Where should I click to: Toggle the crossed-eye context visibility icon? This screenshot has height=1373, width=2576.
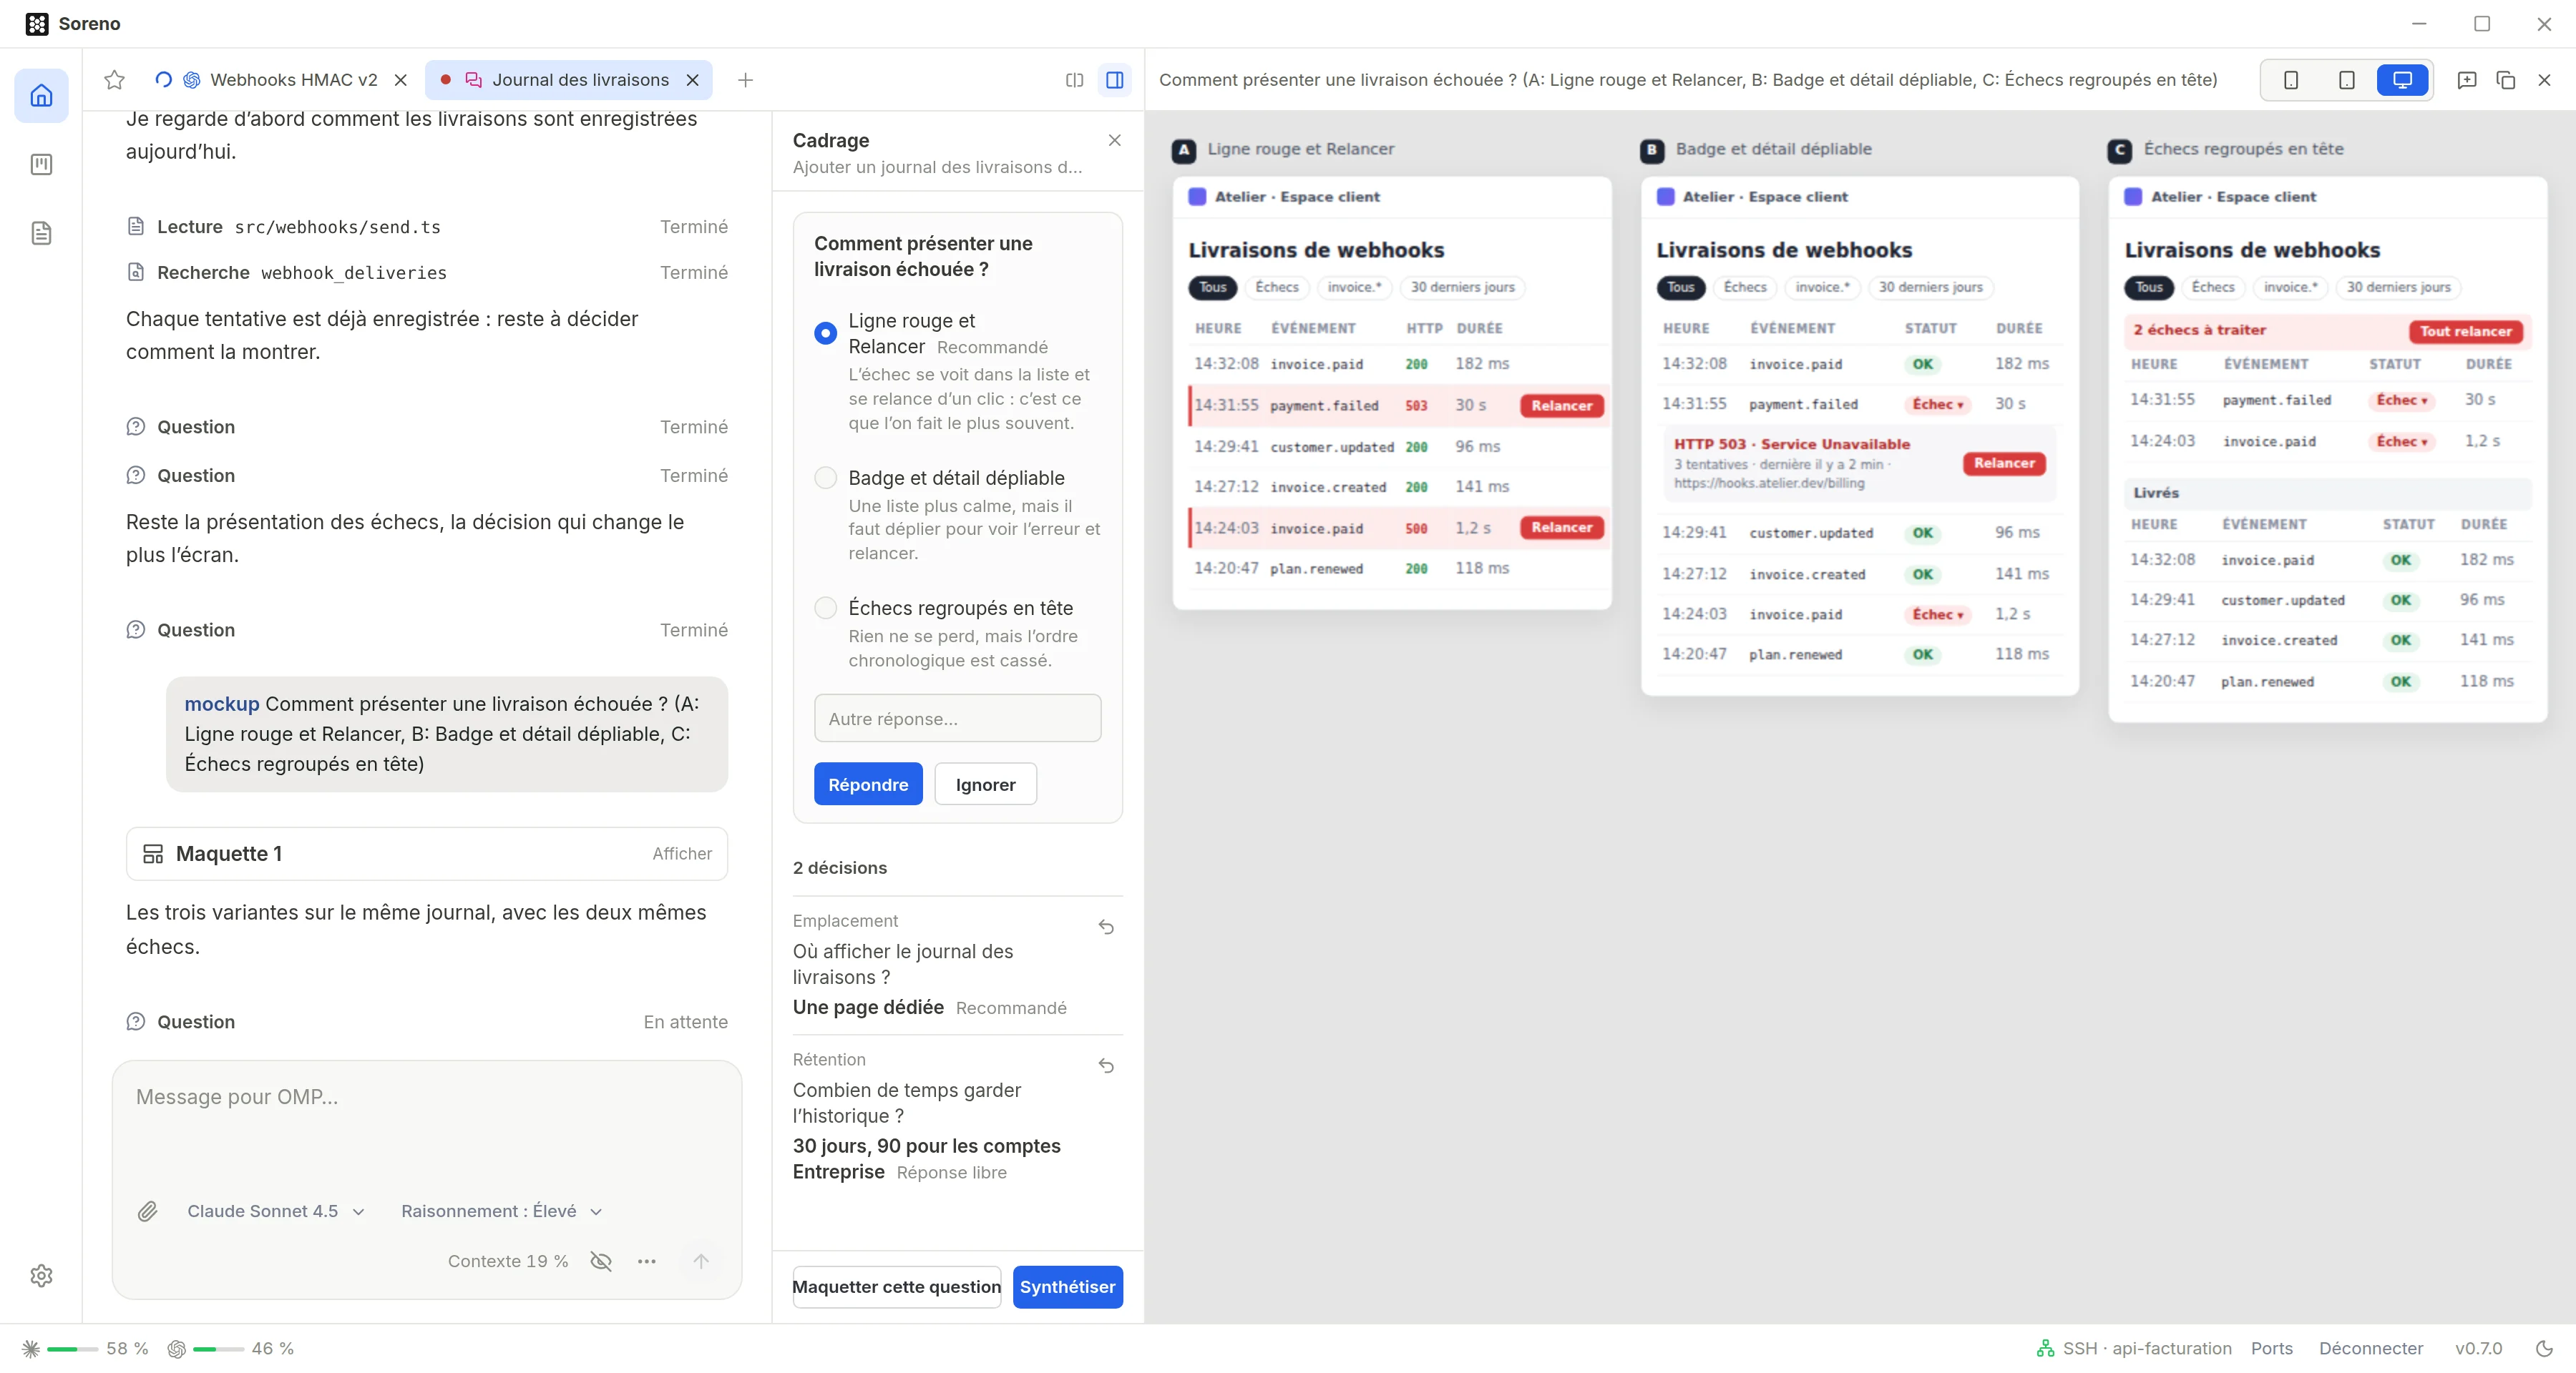pos(601,1261)
